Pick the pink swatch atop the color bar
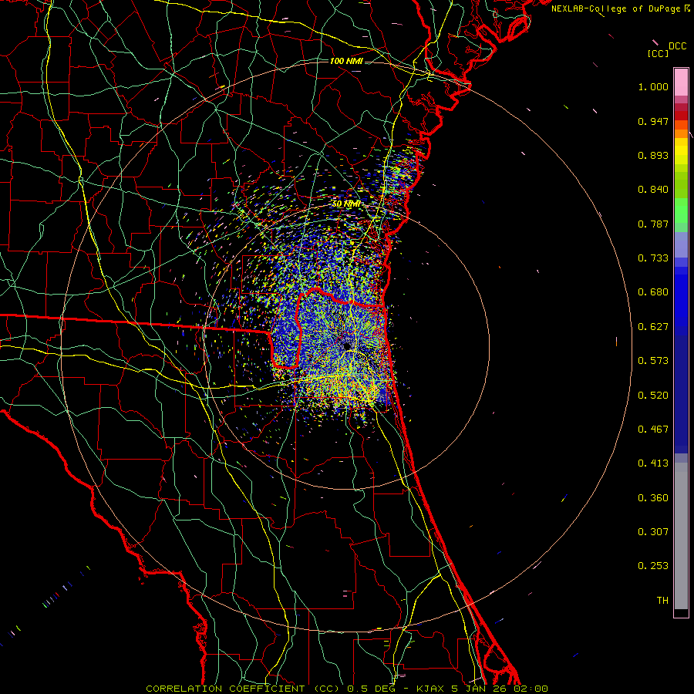 point(681,83)
